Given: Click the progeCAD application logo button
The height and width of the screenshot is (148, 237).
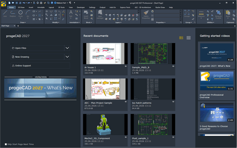Looking at the screenshot, I should coord(3,4).
